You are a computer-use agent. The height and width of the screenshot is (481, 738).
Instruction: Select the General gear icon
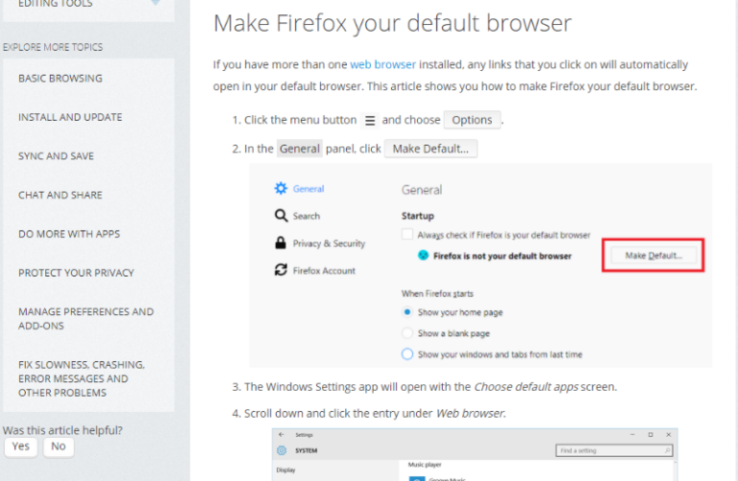[281, 188]
